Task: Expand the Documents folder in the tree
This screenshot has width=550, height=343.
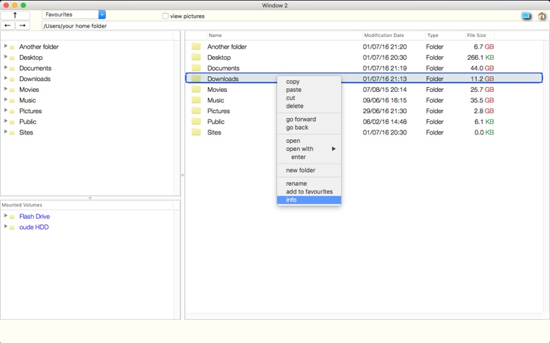Action: 5,67
